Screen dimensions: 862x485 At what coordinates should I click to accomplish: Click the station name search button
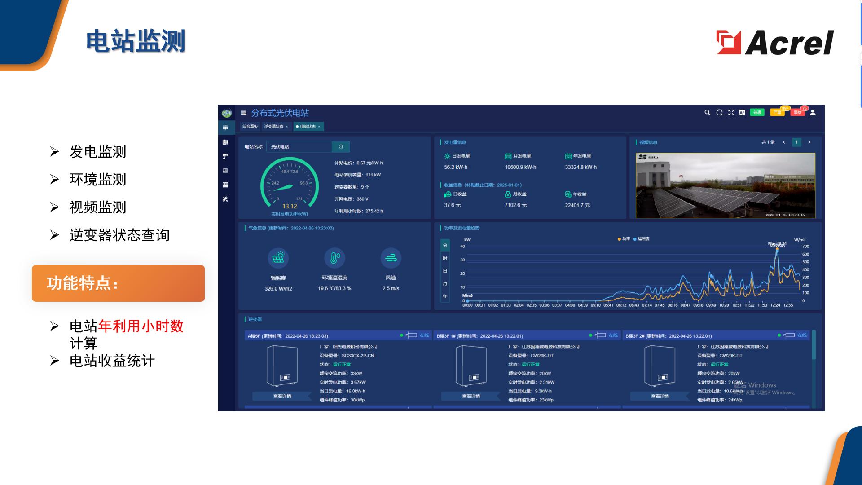click(341, 147)
